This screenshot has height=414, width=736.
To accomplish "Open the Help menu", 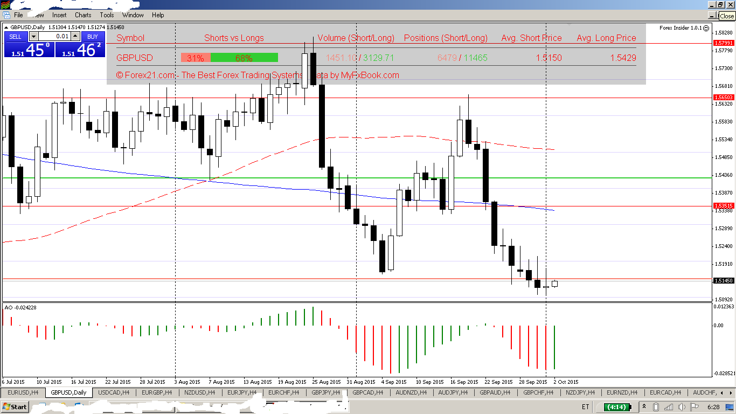I will pos(158,15).
